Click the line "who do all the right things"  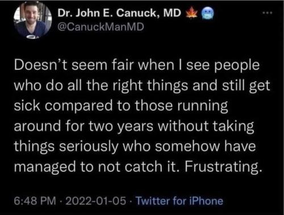pyautogui.click(x=142, y=86)
